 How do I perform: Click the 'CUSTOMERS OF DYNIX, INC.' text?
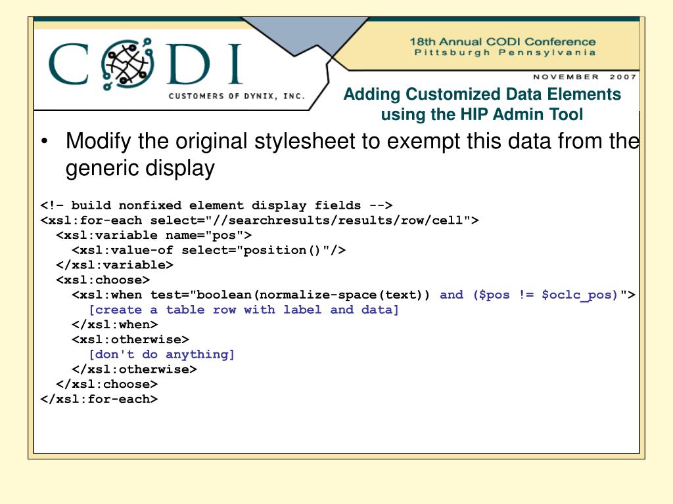(x=237, y=96)
